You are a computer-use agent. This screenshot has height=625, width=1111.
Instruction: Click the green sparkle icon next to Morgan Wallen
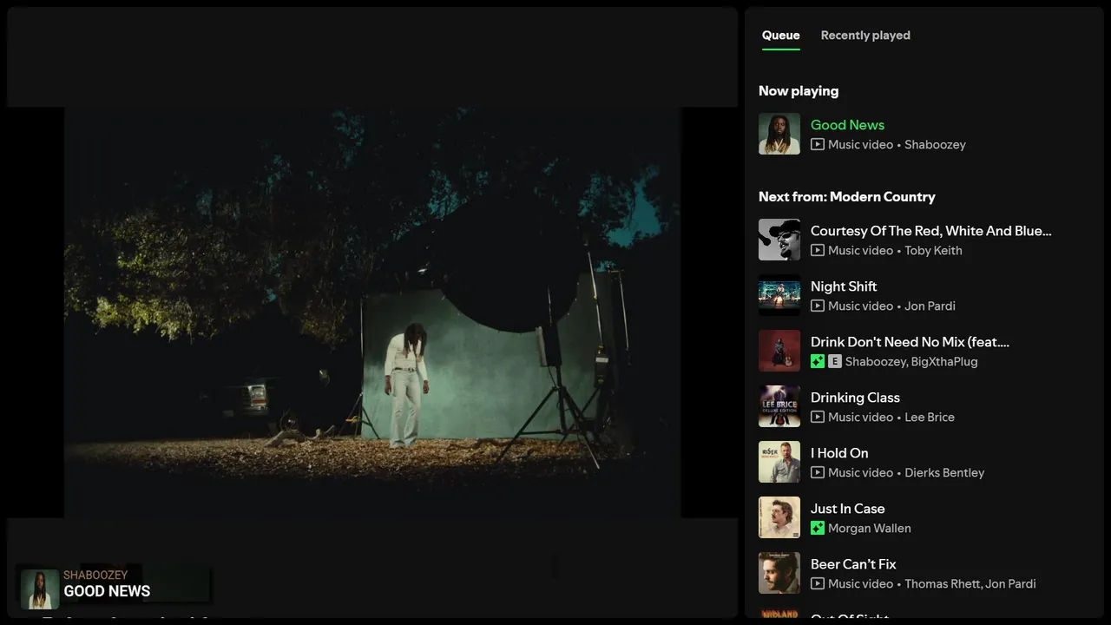click(x=818, y=529)
